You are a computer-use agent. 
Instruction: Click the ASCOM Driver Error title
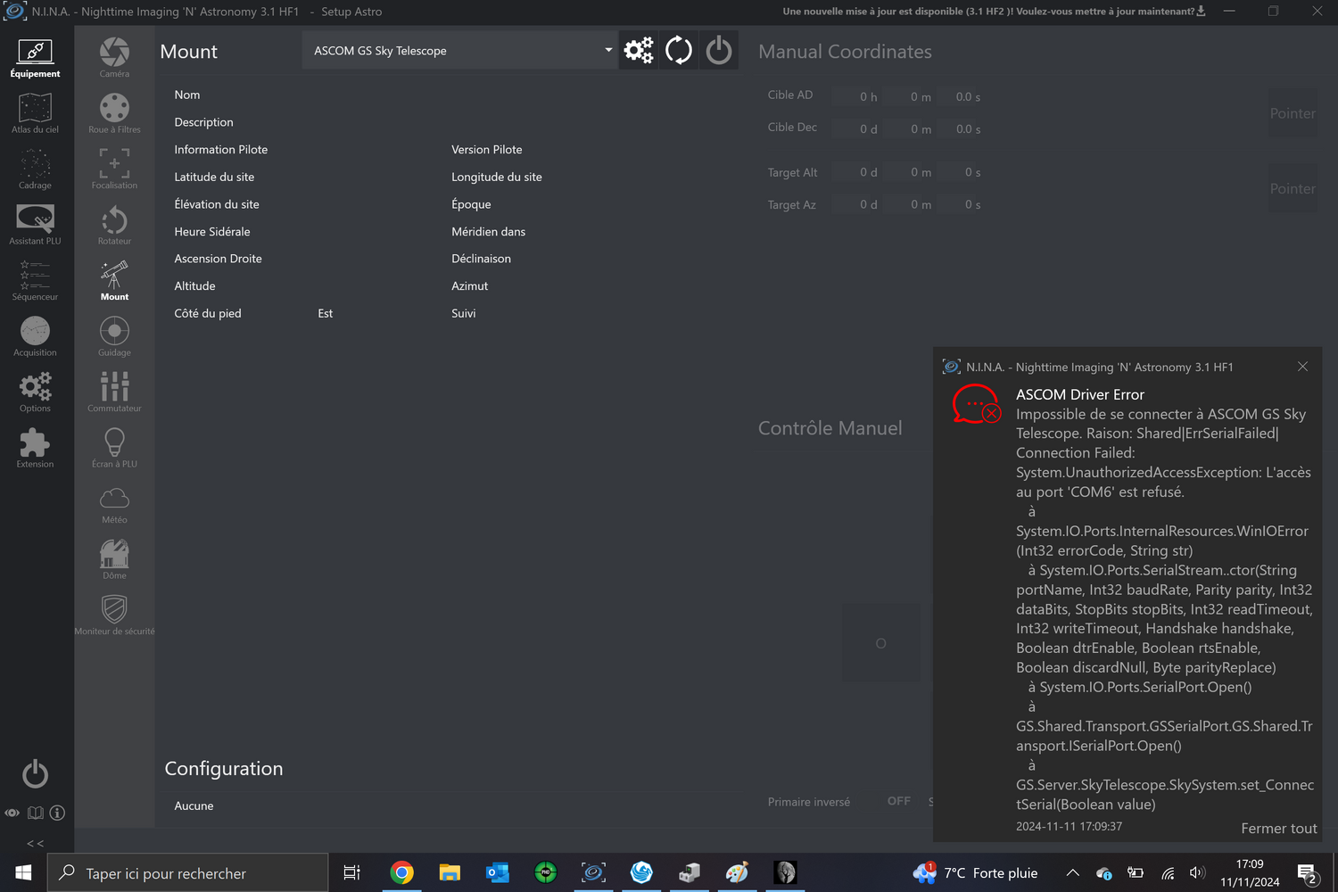(1079, 394)
